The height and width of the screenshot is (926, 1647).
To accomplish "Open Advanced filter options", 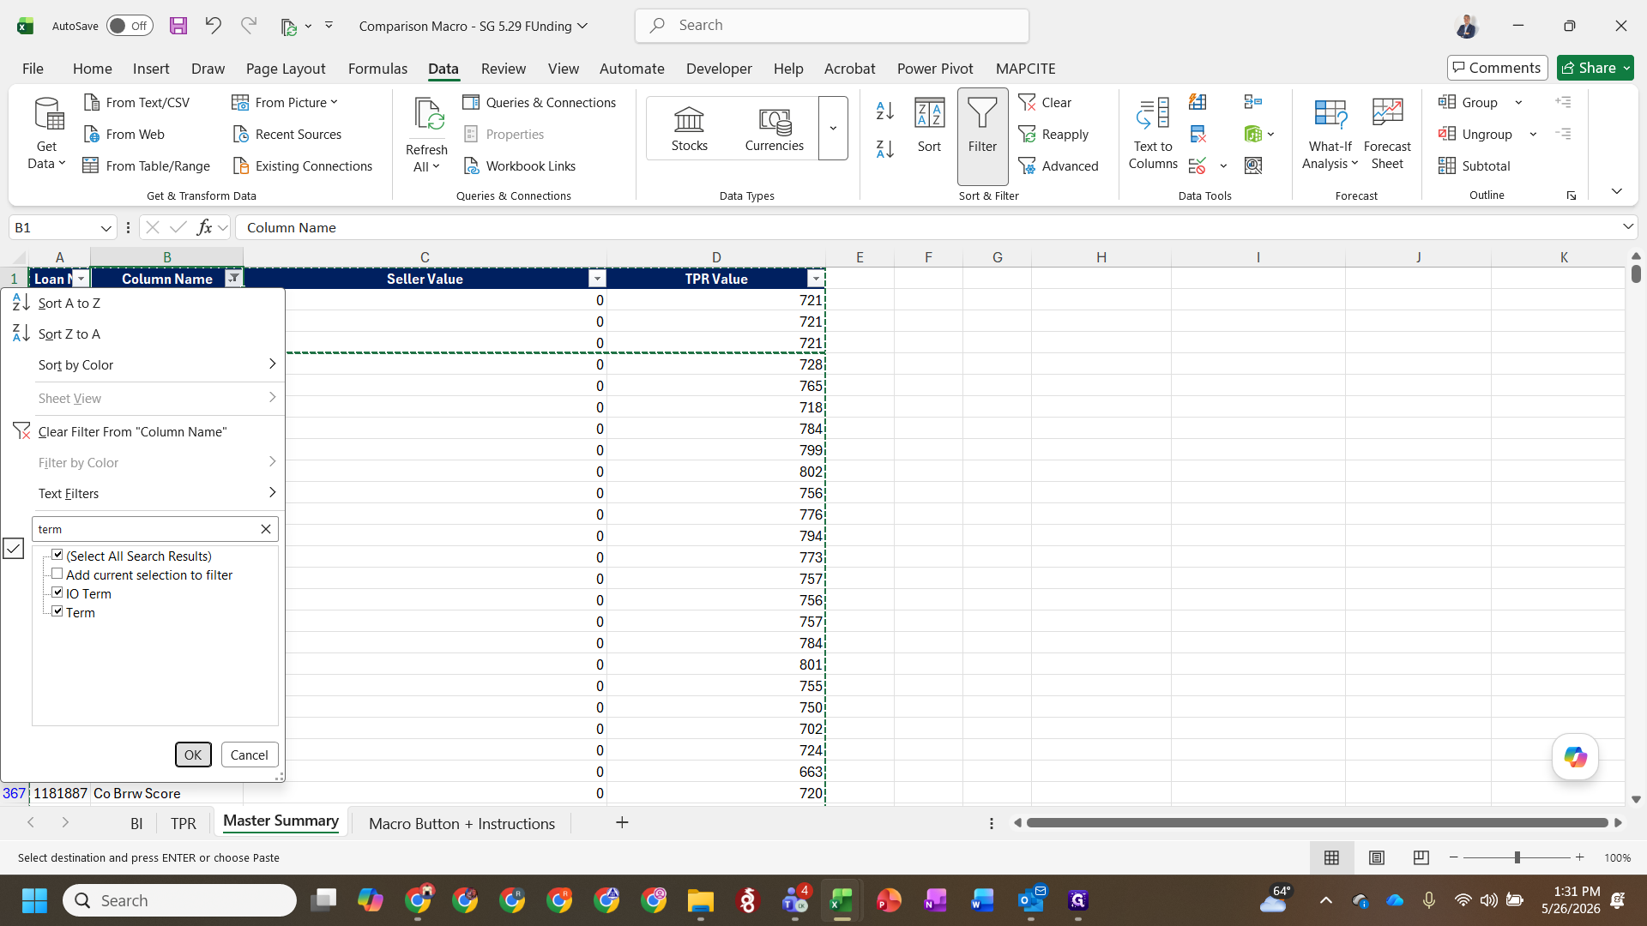I will [x=1059, y=165].
